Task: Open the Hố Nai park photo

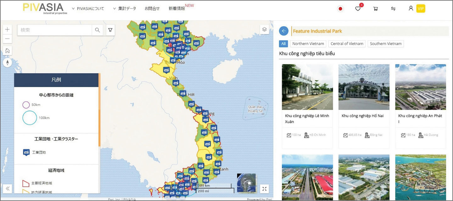Action: coord(364,87)
